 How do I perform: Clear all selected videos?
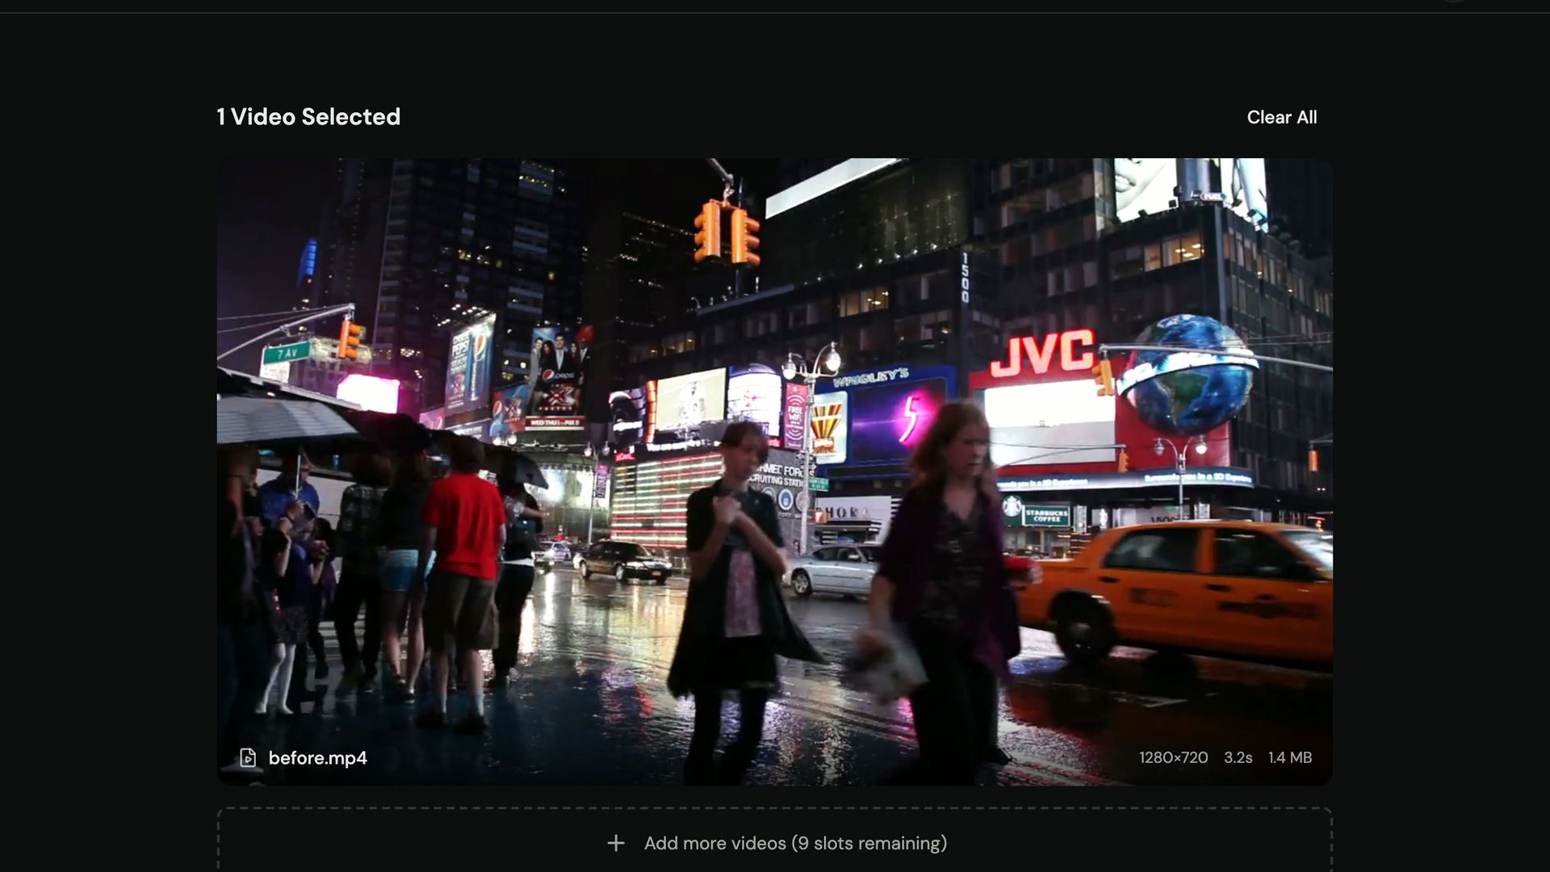pyautogui.click(x=1282, y=117)
